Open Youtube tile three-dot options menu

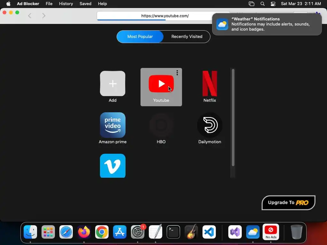[x=177, y=73]
